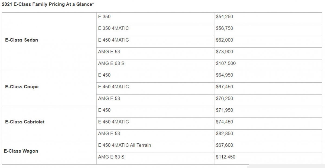Select the $82,850 price cell
Screen dimensions: 325x168
click(x=224, y=133)
